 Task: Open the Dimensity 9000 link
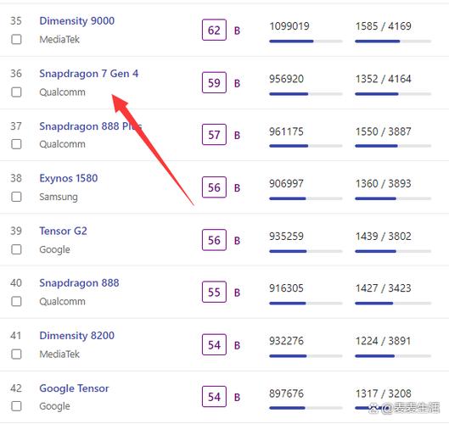pos(76,21)
